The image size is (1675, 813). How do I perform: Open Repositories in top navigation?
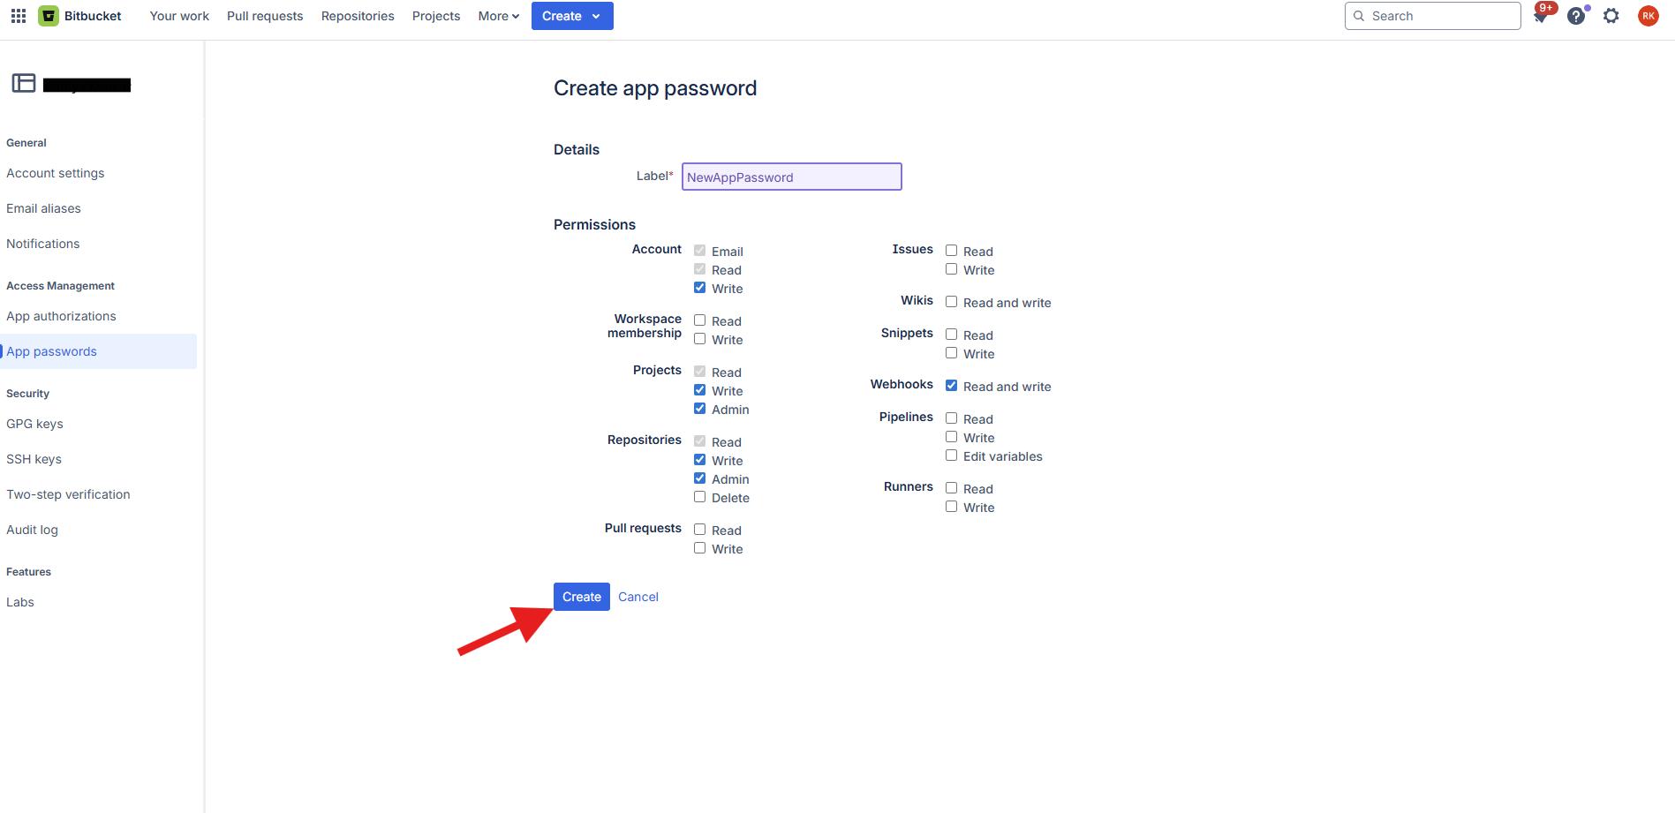click(x=358, y=16)
